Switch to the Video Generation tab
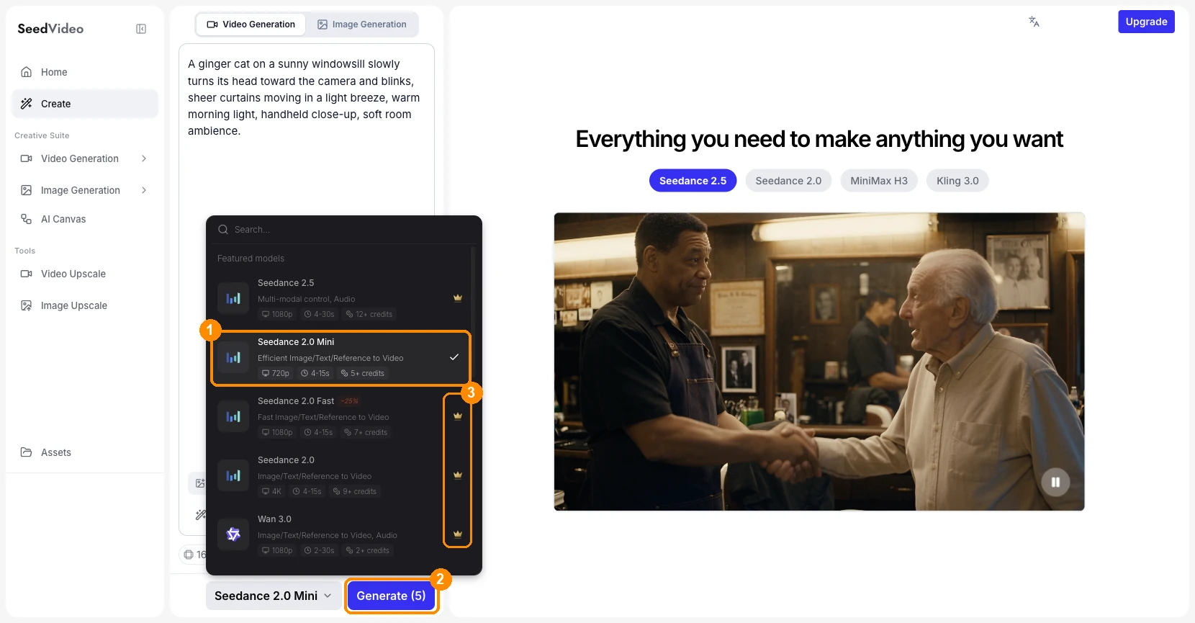This screenshot has width=1195, height=623. 251,24
